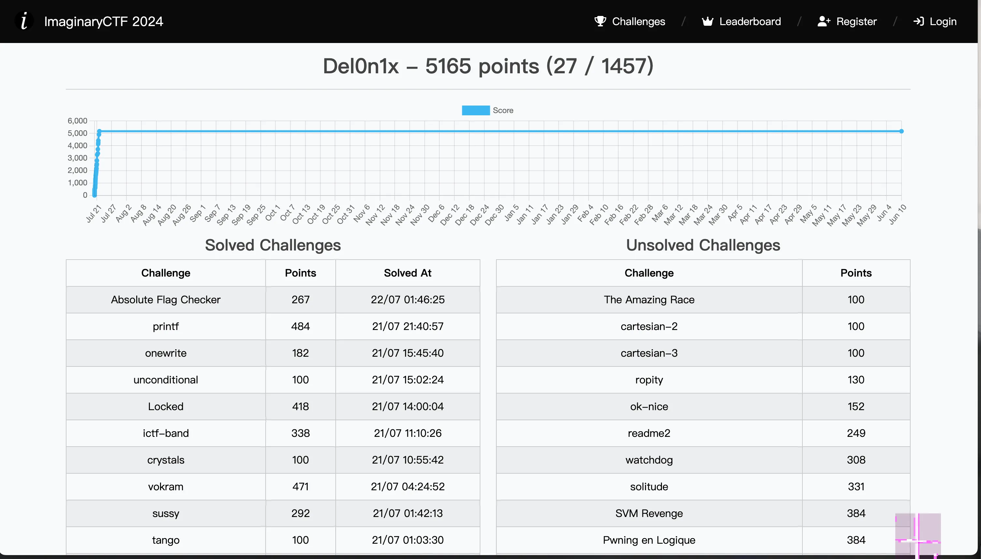Click the 484 points value for printf
This screenshot has height=559, width=981.
pos(300,326)
